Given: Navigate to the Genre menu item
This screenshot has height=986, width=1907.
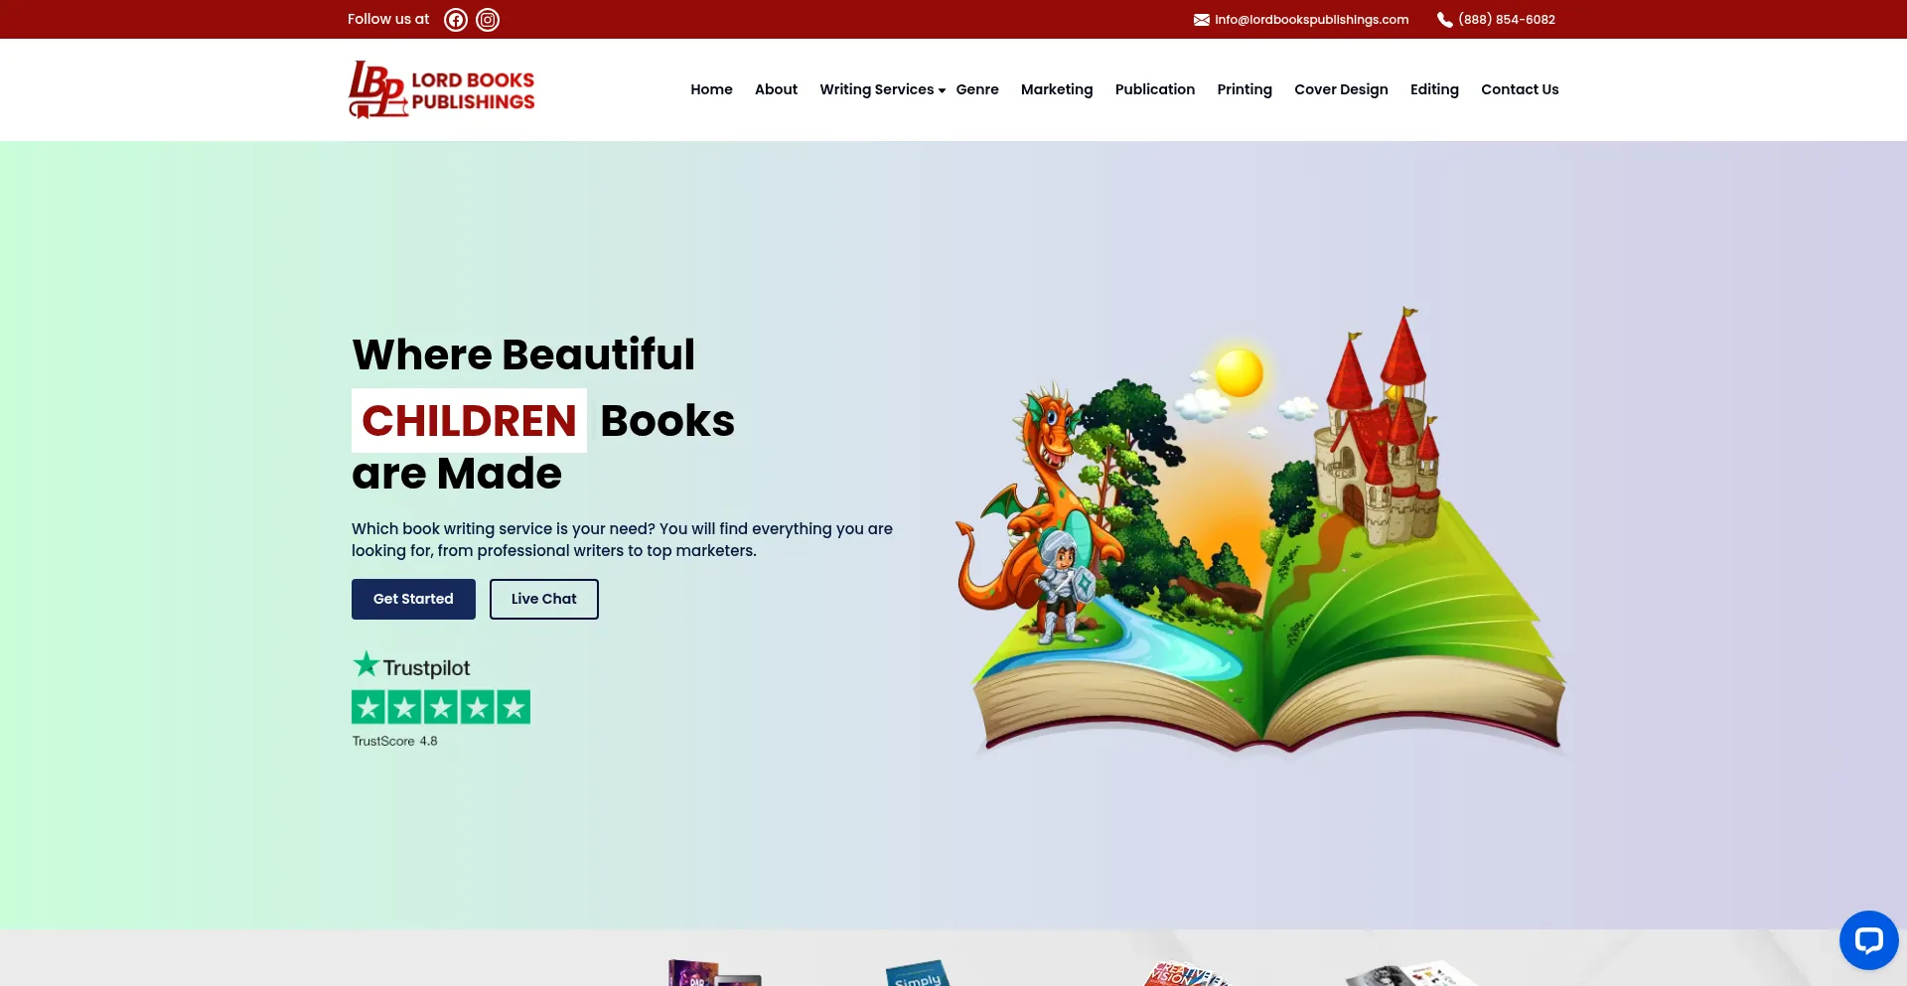Looking at the screenshot, I should point(976,89).
